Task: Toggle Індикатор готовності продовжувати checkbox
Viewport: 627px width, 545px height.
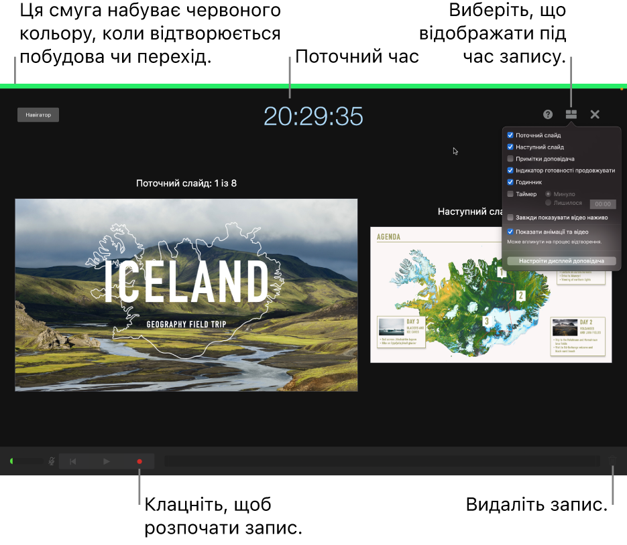Action: (510, 170)
